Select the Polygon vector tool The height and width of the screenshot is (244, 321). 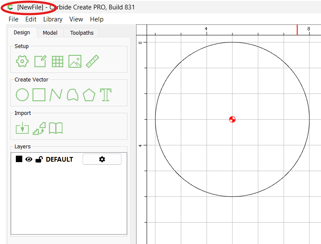(x=89, y=95)
